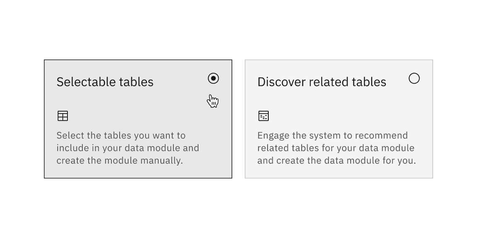Viewport: 477px width, 238px height.
Task: Enable the Discover related tables radio button
Action: [x=414, y=78]
